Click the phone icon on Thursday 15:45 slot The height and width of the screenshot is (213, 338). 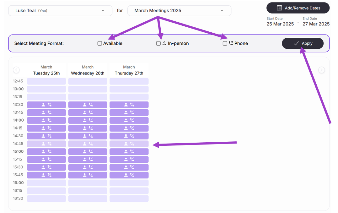click(132, 175)
